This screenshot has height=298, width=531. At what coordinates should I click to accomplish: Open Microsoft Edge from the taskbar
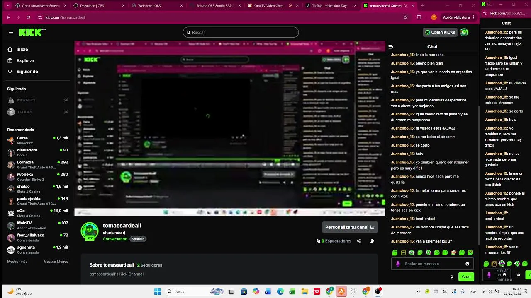pos(280,291)
